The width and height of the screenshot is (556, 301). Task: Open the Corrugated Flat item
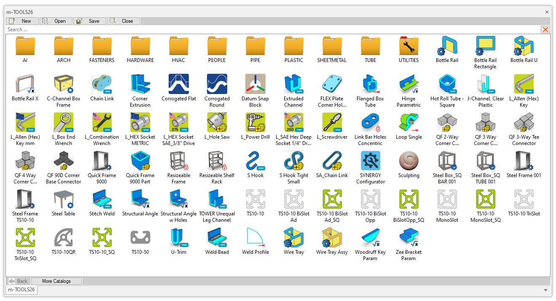(x=178, y=84)
